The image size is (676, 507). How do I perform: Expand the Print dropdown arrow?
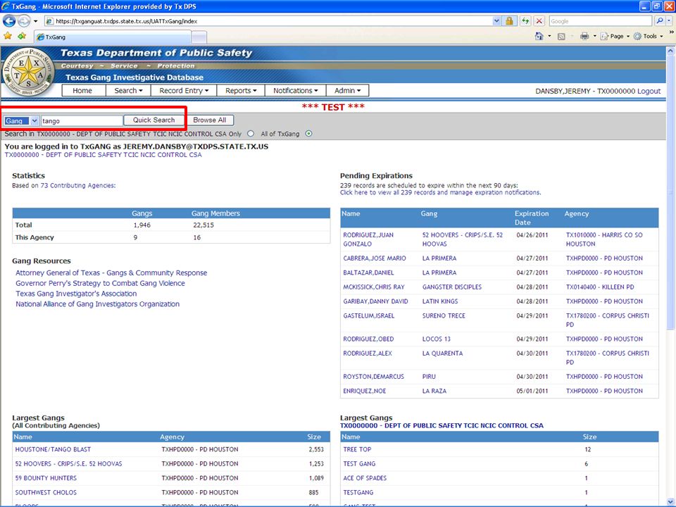coord(594,36)
